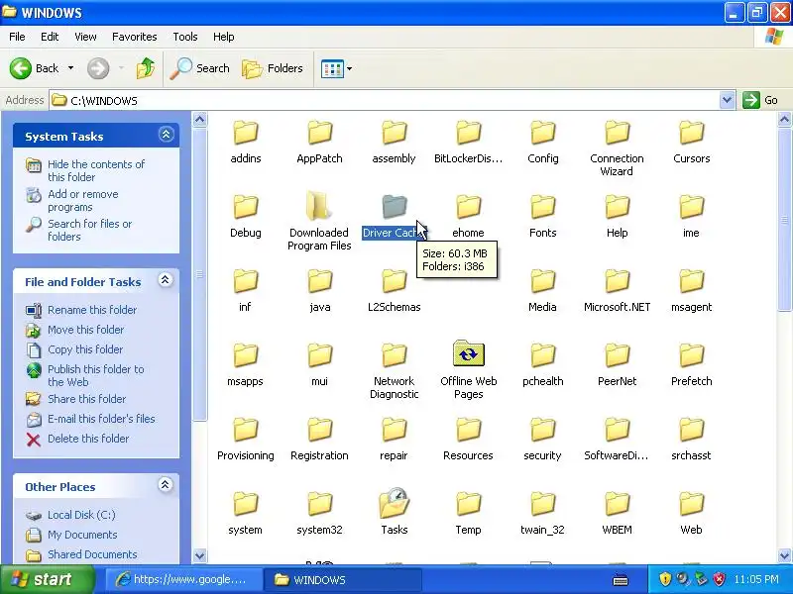Select the Downloaded Program Files folder icon
Screen dimensions: 793x594
tap(319, 206)
